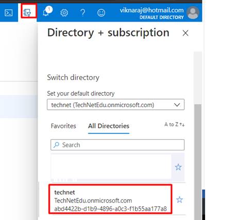The width and height of the screenshot is (238, 220).
Task: Close the Directory + subscription panel
Action: 185,33
